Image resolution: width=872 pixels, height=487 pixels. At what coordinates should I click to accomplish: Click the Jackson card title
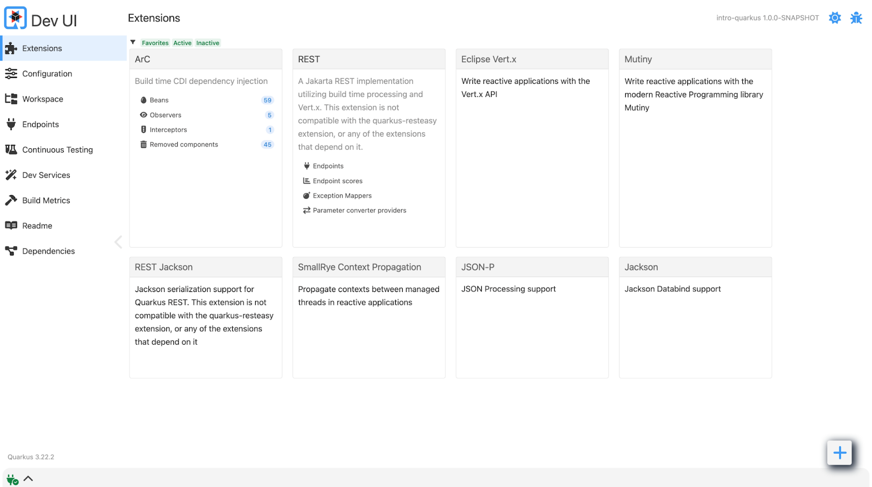coord(641,267)
